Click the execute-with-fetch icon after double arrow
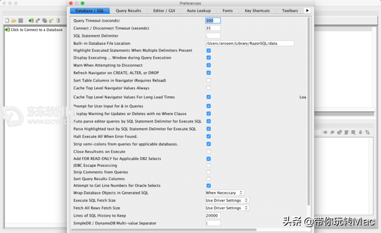 pos(339,133)
